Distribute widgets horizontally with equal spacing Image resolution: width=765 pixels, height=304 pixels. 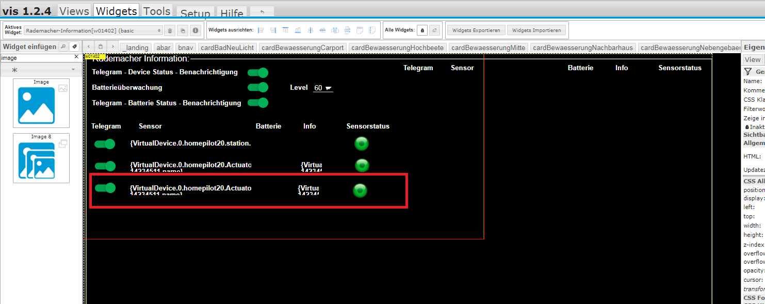coord(335,30)
